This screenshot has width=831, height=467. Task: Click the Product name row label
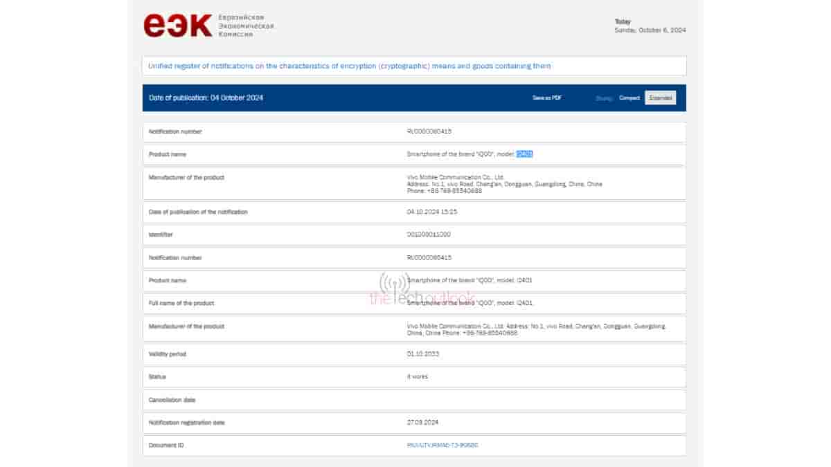click(170, 154)
